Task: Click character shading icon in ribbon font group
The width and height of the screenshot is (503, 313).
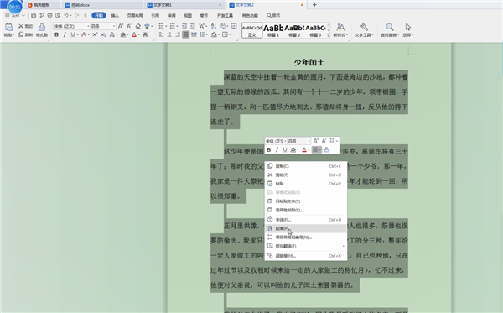Action: coord(145,34)
